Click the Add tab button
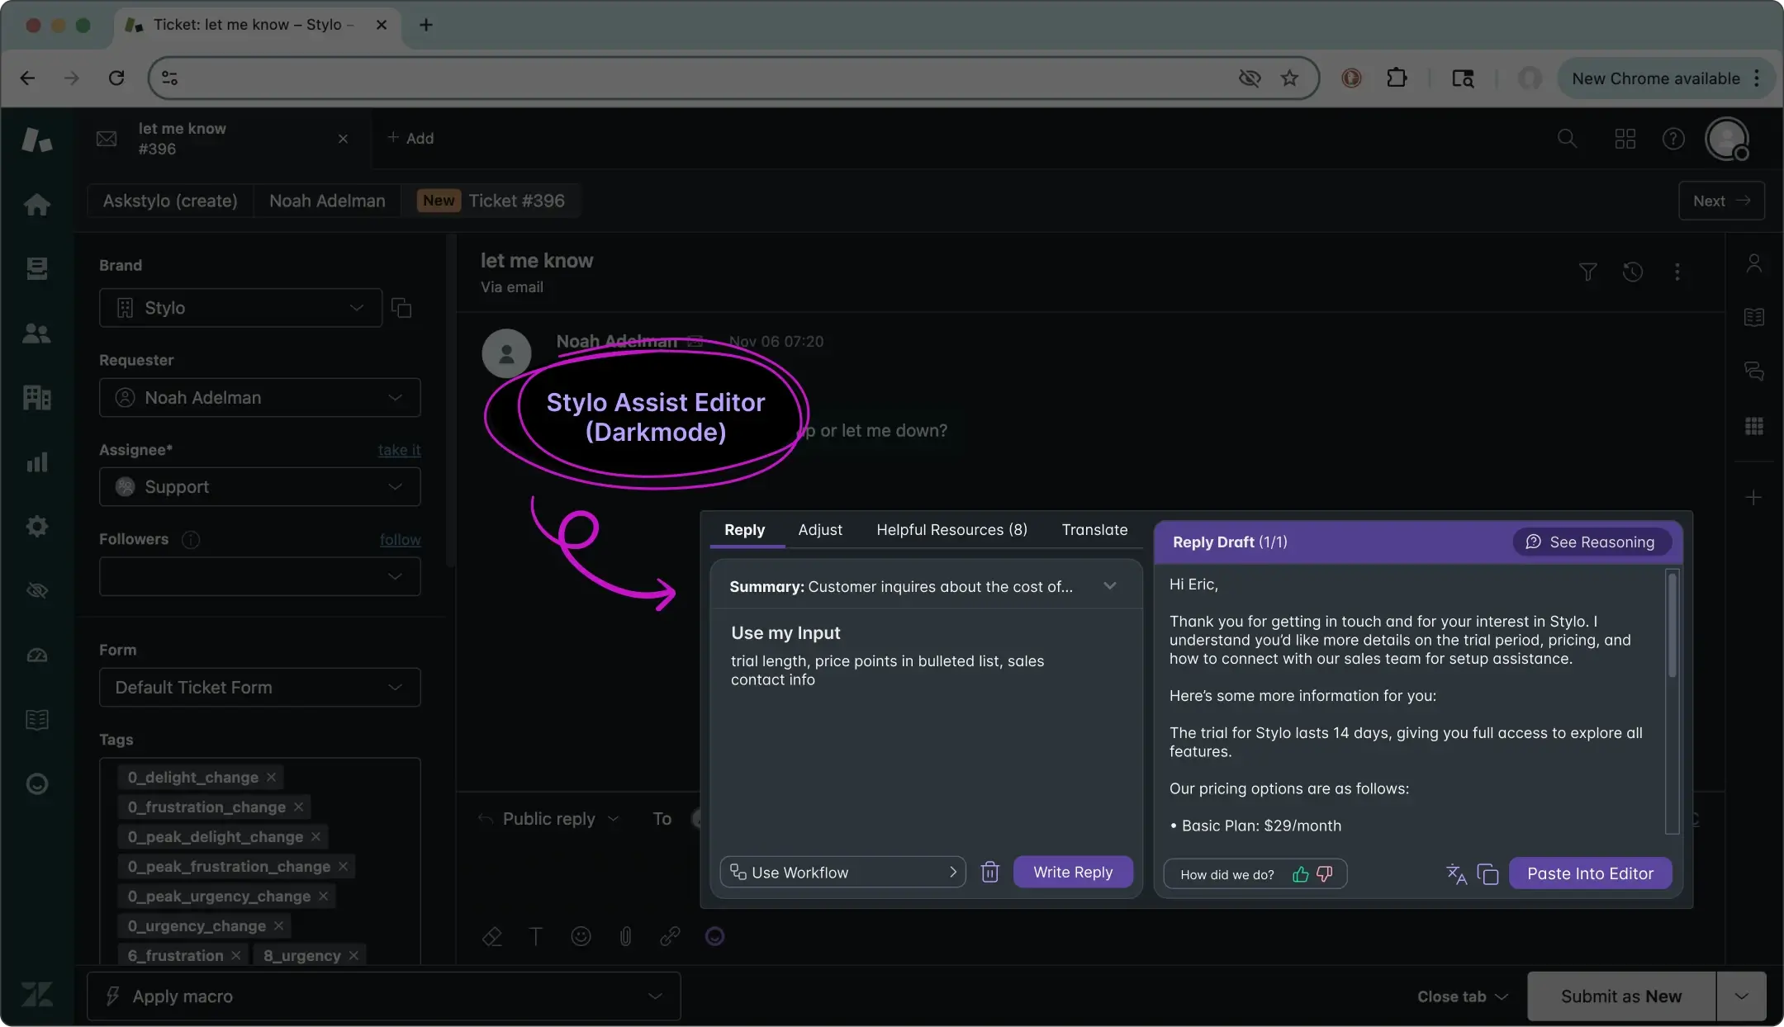The width and height of the screenshot is (1784, 1027). click(x=410, y=138)
